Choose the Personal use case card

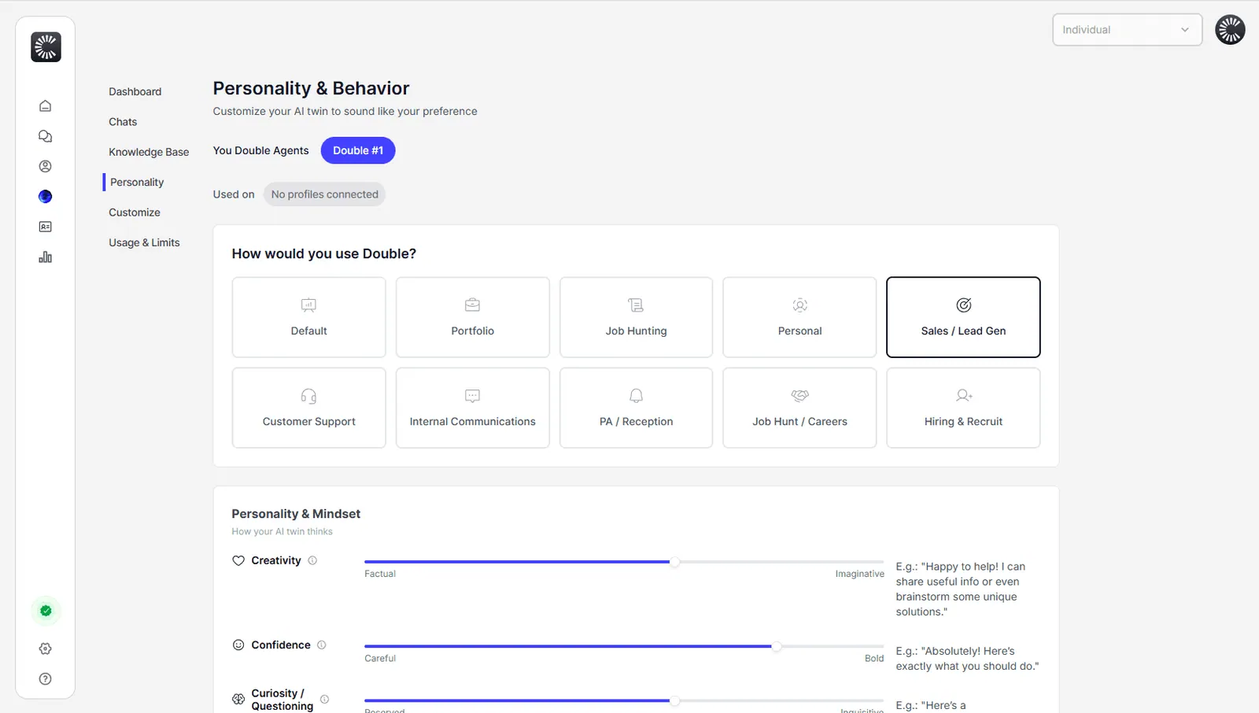click(x=799, y=317)
